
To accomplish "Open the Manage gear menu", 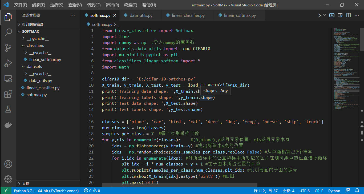I will point(8,179).
